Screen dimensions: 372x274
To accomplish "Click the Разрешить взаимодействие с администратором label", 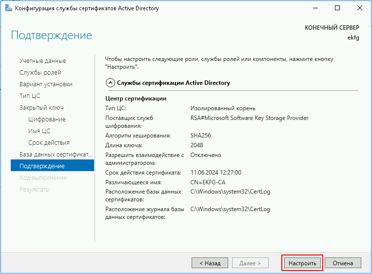I will point(144,159).
